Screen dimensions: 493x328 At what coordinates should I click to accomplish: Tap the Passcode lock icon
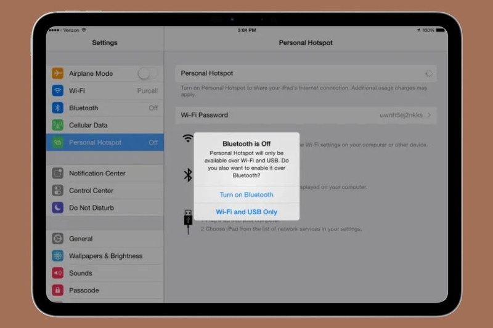point(57,290)
